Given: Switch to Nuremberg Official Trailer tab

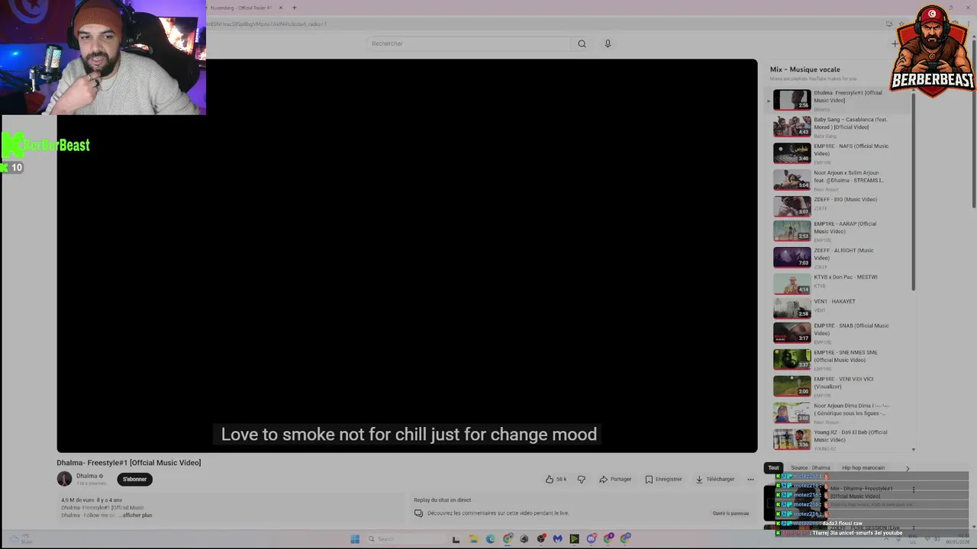Looking at the screenshot, I should pyautogui.click(x=240, y=8).
